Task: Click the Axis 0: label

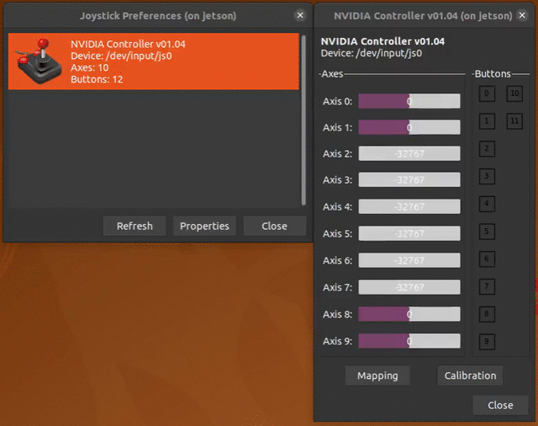Action: [337, 101]
